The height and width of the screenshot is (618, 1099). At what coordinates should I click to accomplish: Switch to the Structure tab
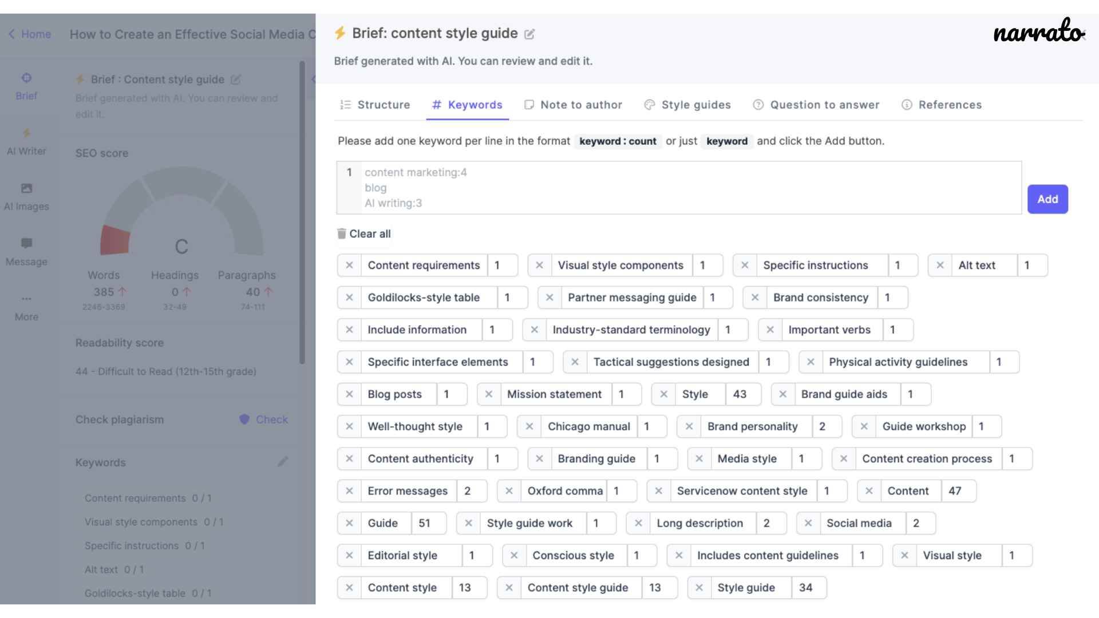376,104
